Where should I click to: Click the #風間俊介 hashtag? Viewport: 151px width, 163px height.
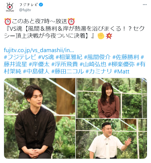click(x=97, y=57)
